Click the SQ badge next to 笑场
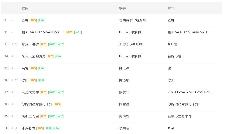Screen dimensions: 225x134 pyautogui.click(x=33, y=68)
